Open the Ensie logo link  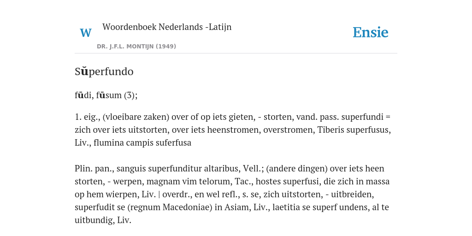370,32
